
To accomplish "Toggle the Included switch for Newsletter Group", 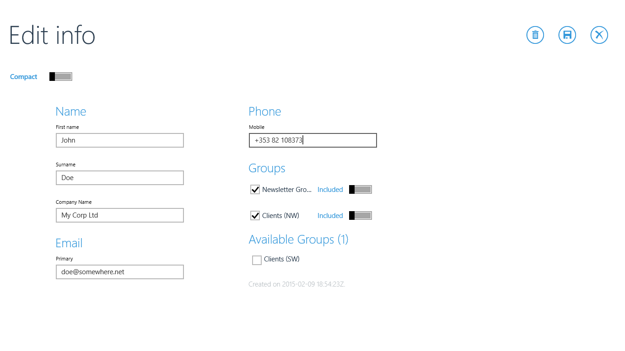I will [361, 190].
